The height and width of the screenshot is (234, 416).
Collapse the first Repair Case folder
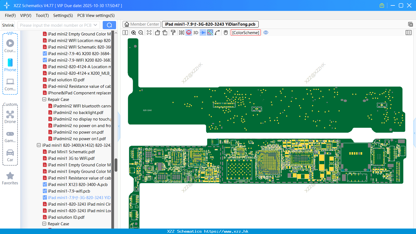(x=44, y=100)
